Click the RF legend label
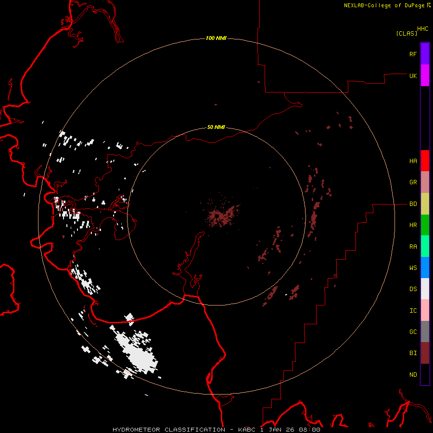433x433 pixels. coord(413,54)
